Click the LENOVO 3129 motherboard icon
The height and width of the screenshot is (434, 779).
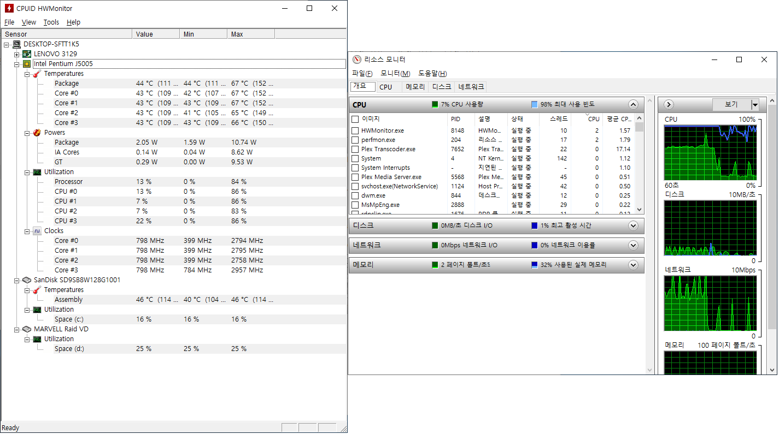27,53
